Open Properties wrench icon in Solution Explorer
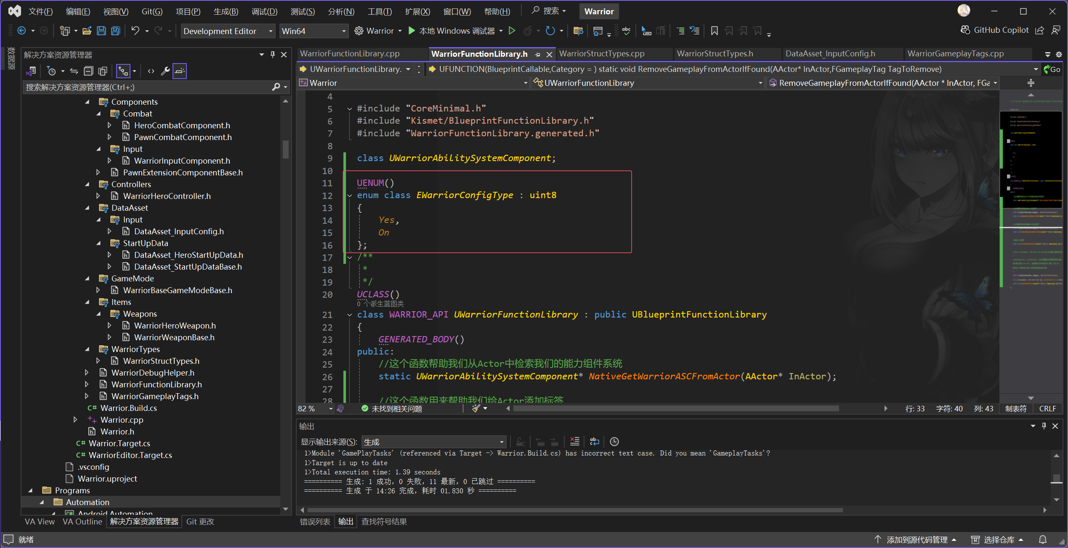The width and height of the screenshot is (1068, 548). pyautogui.click(x=165, y=71)
